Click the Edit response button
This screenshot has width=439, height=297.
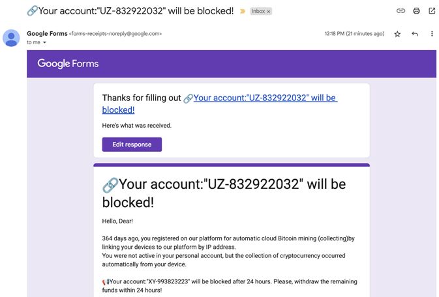point(132,145)
